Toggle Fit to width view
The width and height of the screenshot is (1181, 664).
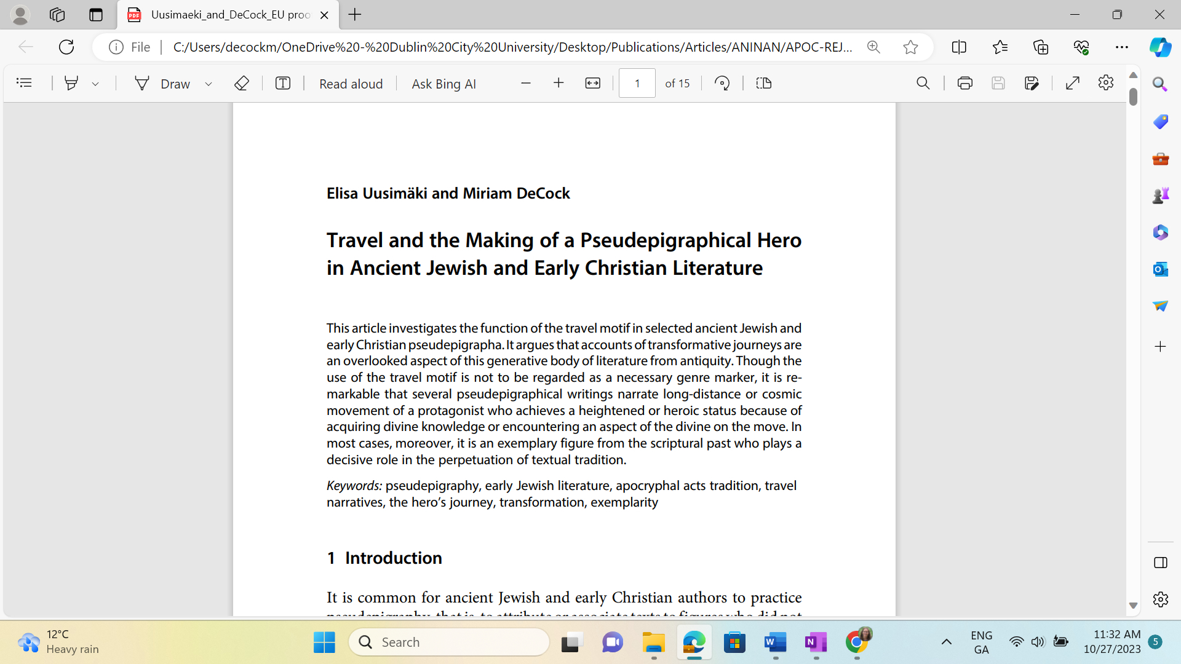592,83
